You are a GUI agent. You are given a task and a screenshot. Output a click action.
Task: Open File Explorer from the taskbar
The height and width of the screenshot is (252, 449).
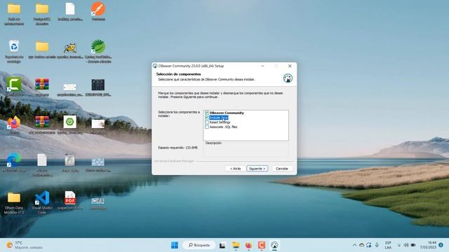[x=236, y=245]
